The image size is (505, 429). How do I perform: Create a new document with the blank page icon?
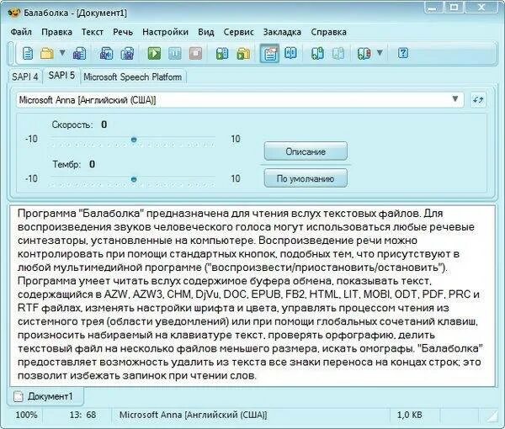point(28,53)
